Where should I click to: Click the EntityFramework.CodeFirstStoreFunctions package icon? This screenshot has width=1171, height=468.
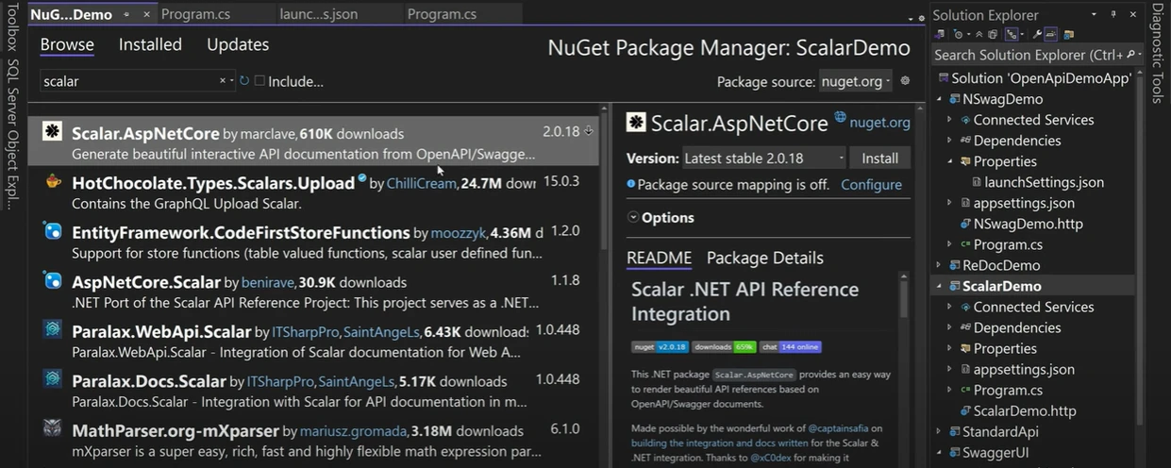(x=53, y=231)
